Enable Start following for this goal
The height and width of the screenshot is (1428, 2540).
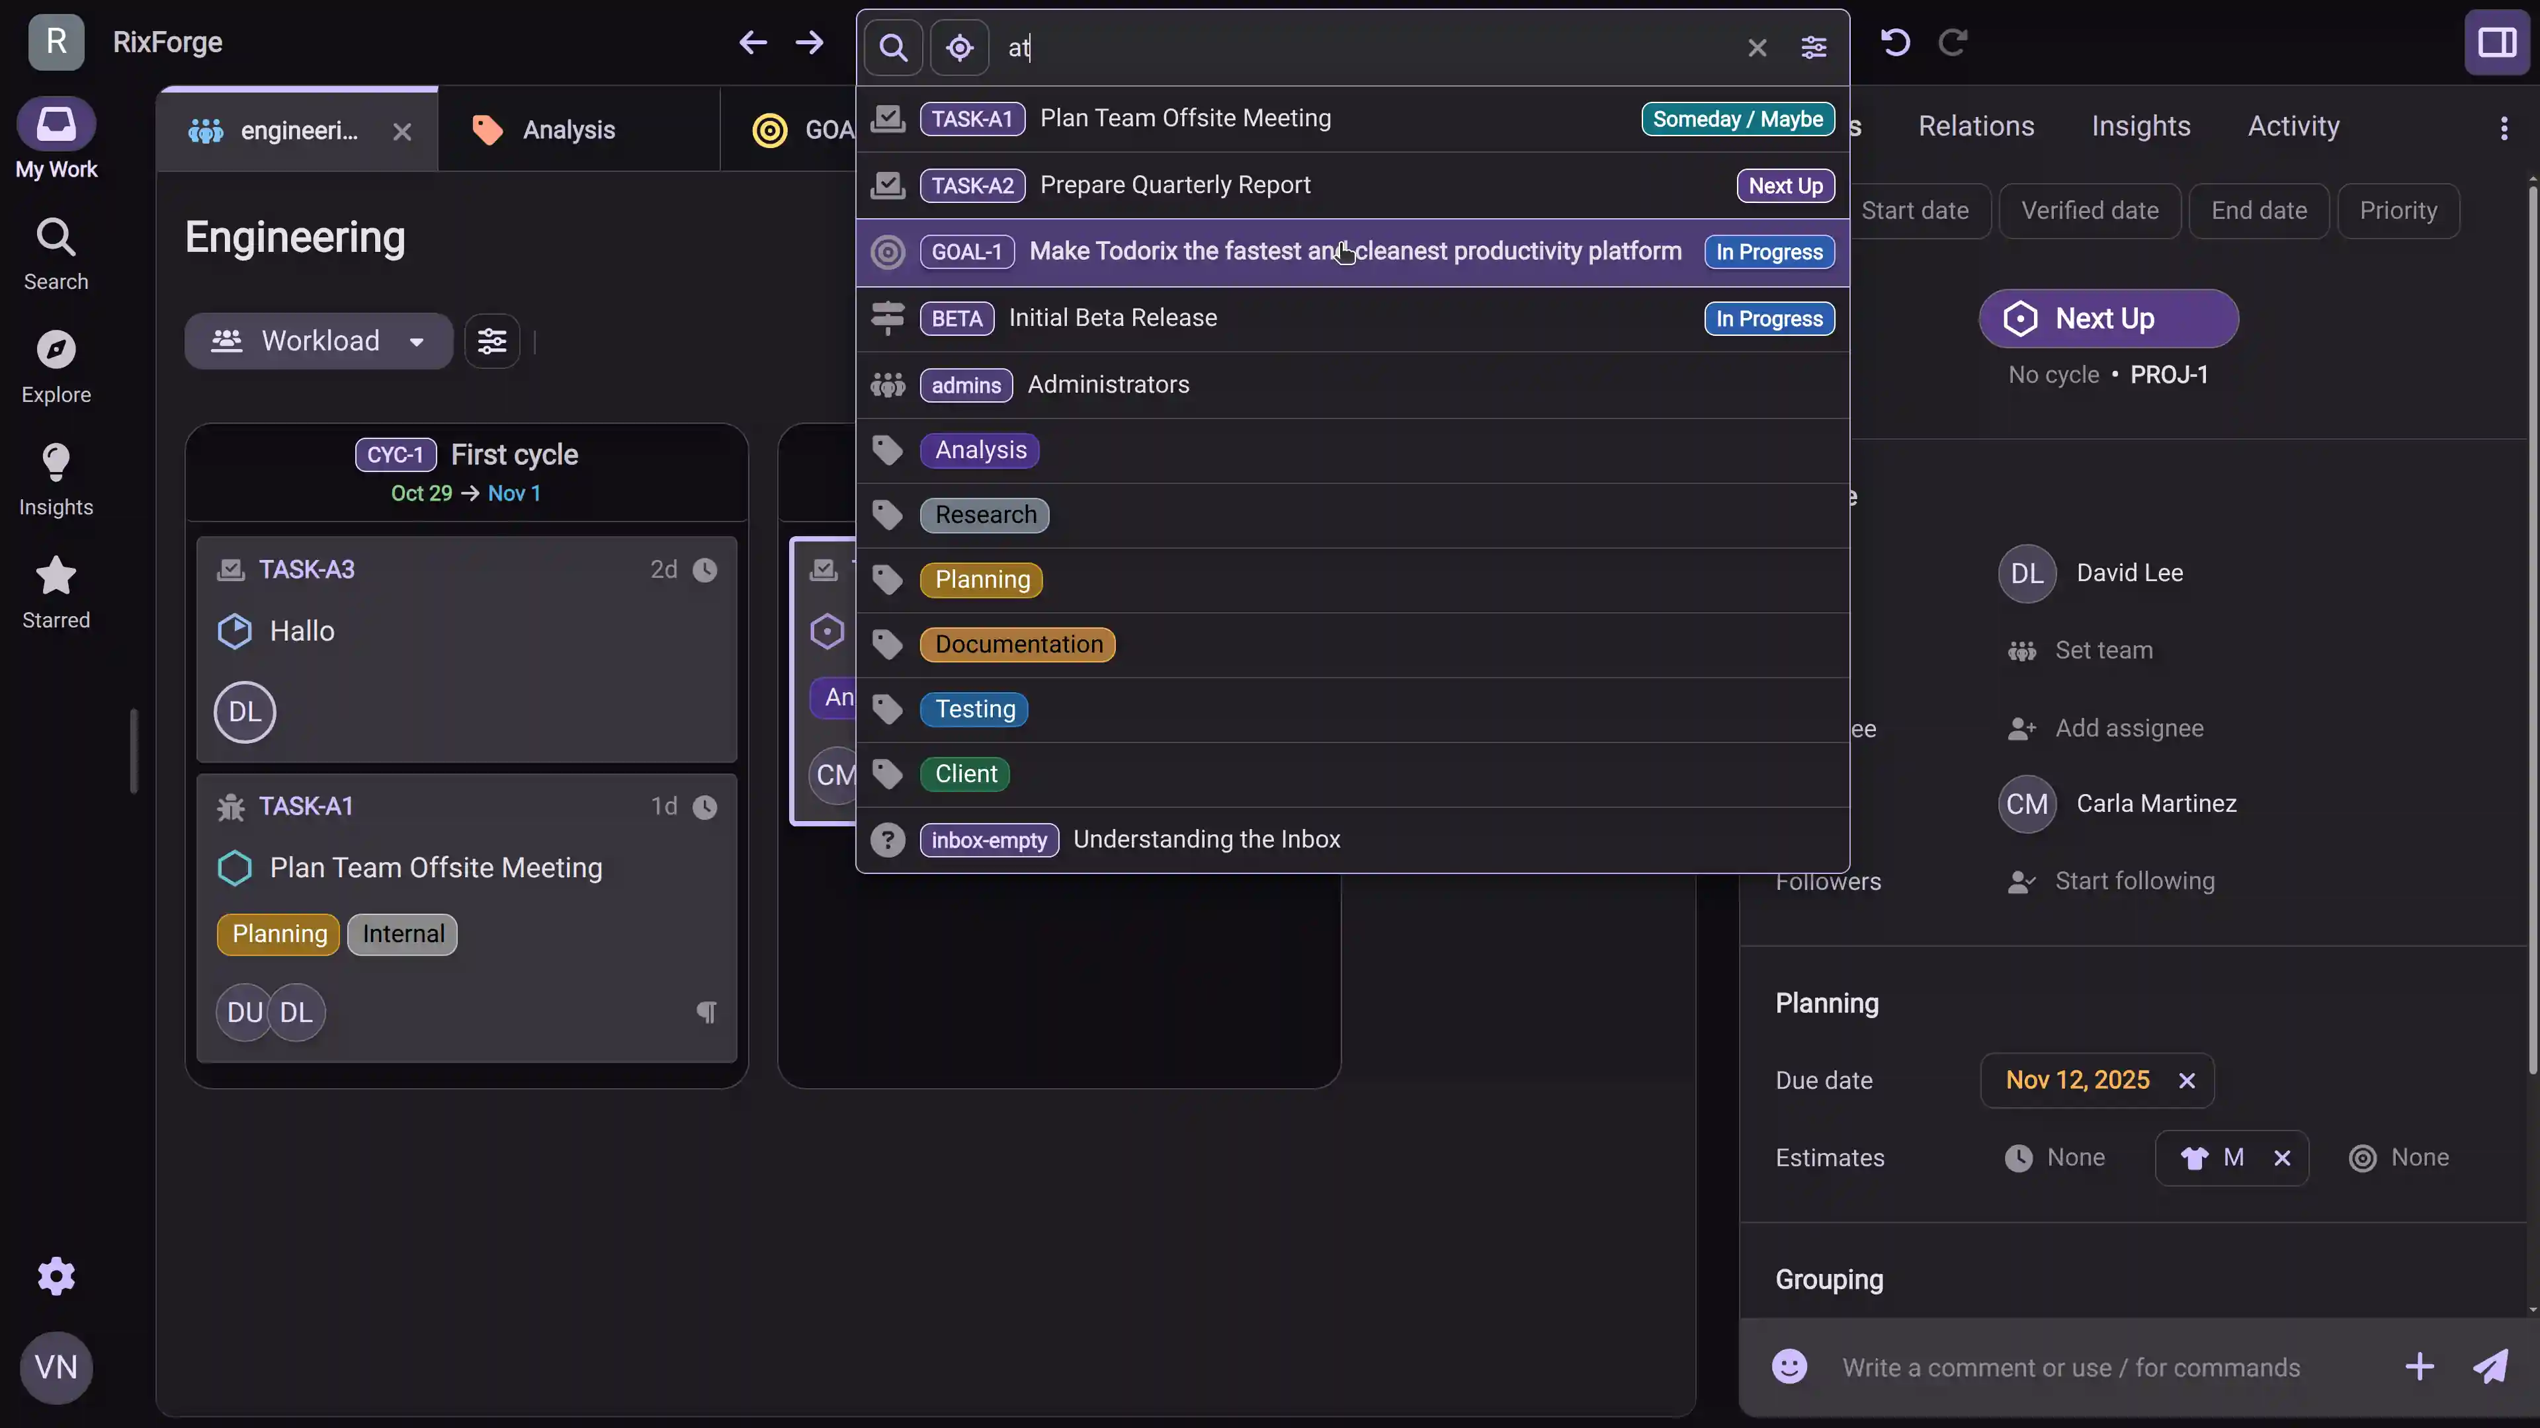(x=2135, y=880)
